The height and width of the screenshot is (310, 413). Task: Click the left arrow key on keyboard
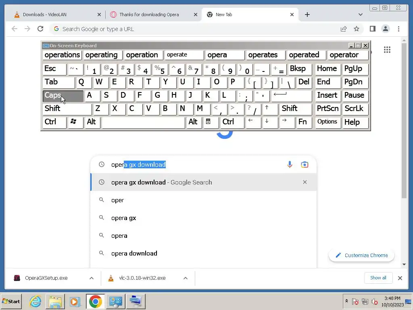click(x=253, y=122)
